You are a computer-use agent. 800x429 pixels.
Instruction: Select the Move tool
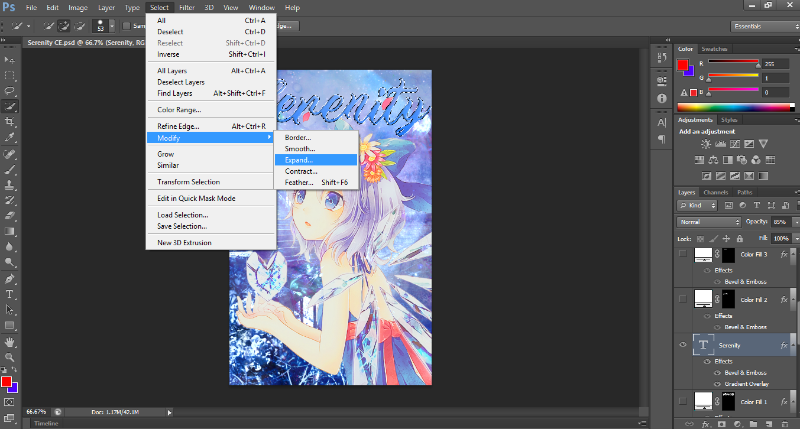10,60
